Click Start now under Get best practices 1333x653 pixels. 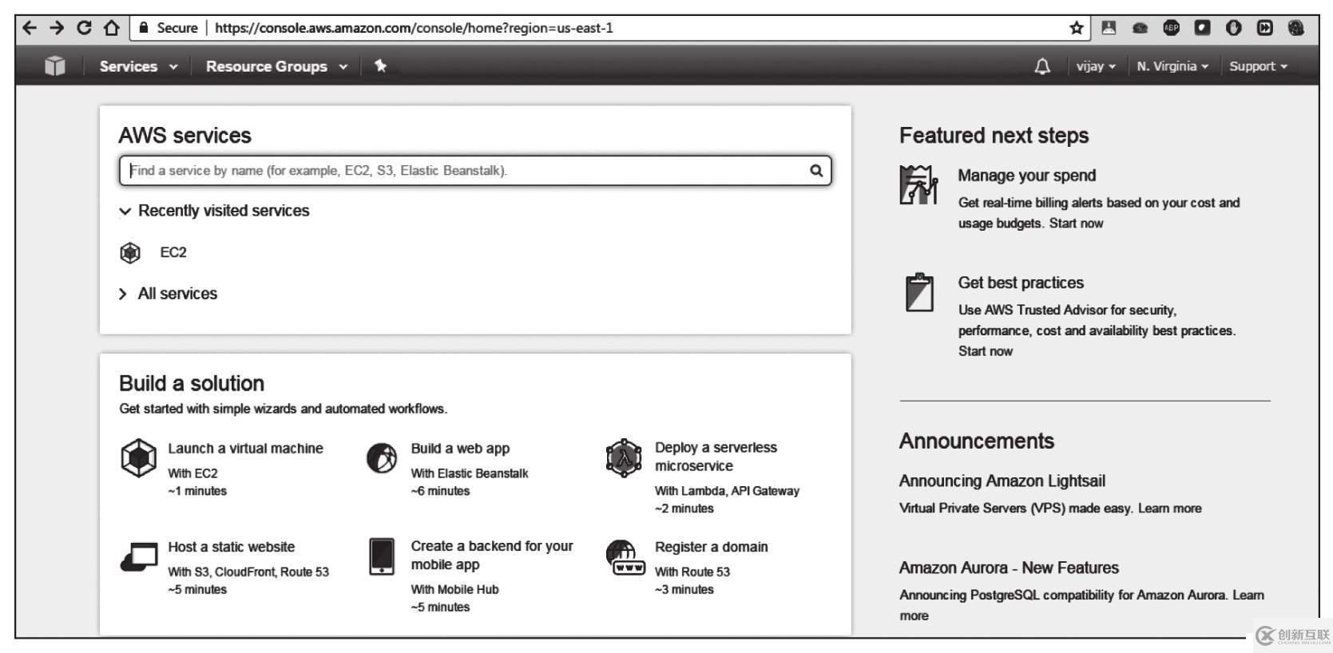[x=985, y=351]
